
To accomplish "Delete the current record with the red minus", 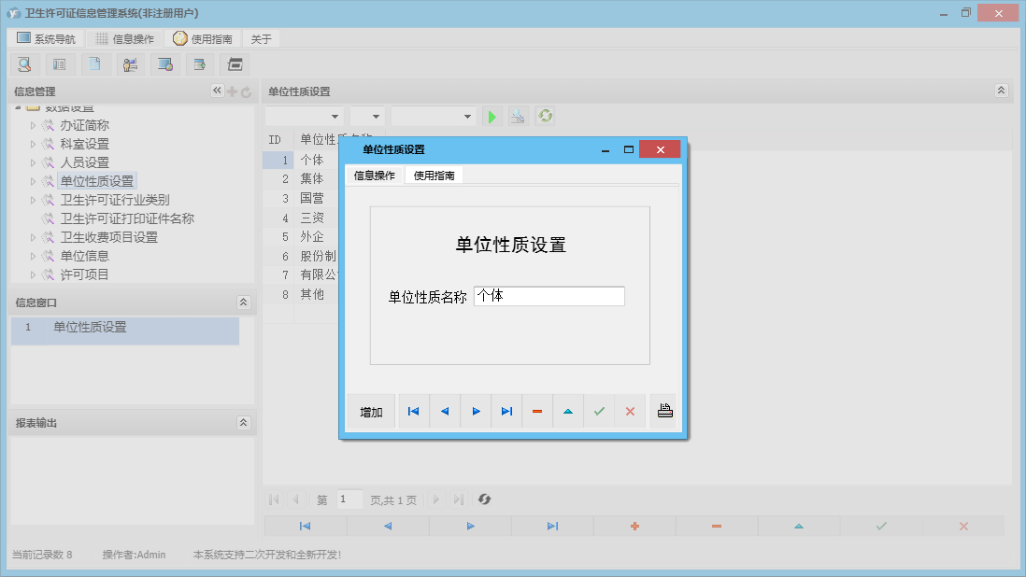I will (536, 411).
